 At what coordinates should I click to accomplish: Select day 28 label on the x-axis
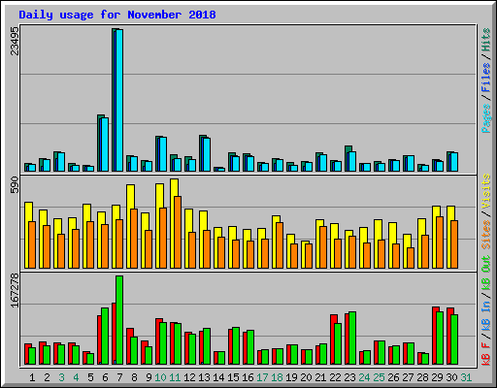[x=422, y=377]
